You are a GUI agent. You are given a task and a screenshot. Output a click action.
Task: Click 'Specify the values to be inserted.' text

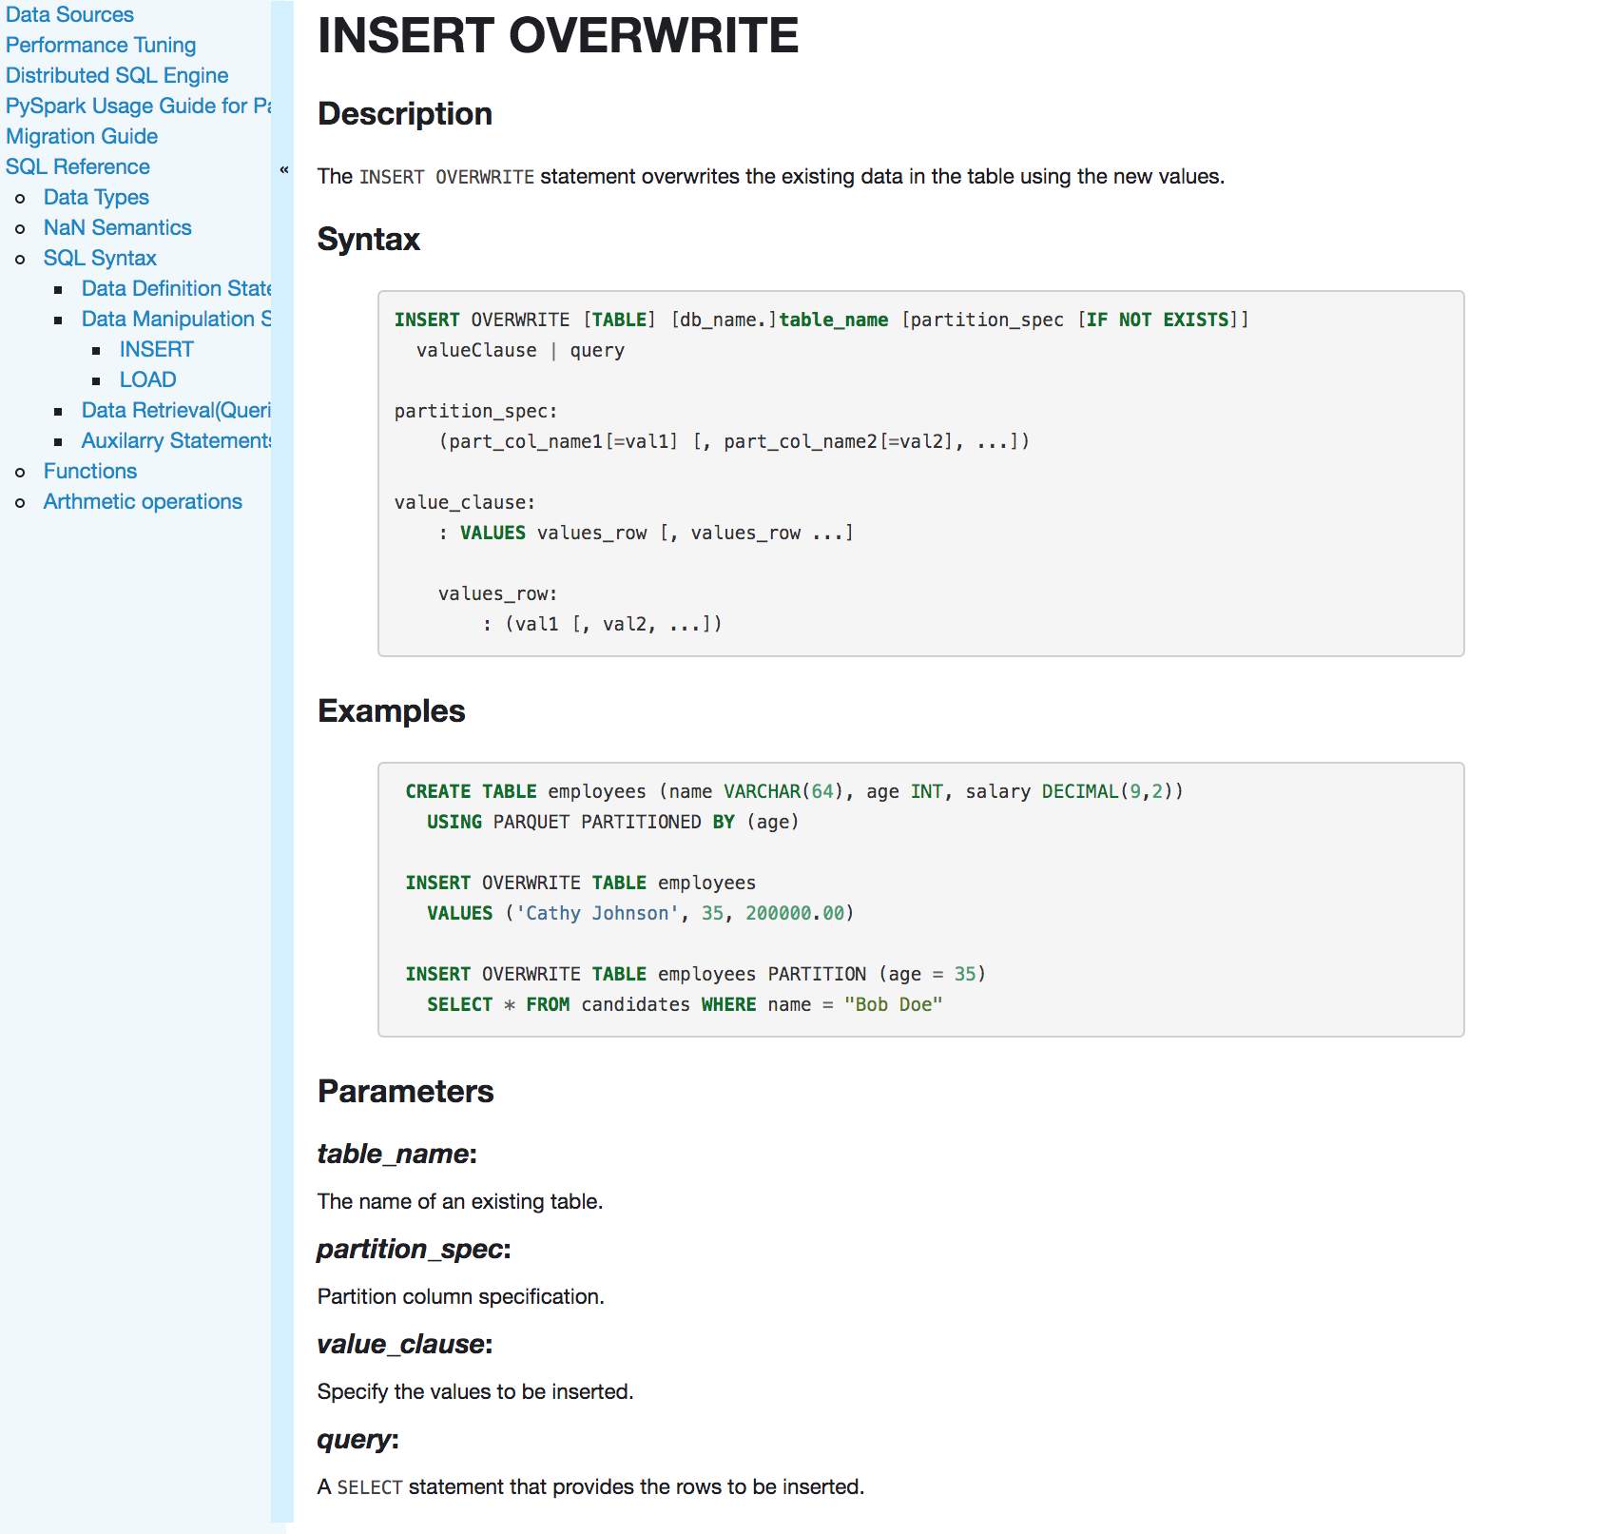475,1391
